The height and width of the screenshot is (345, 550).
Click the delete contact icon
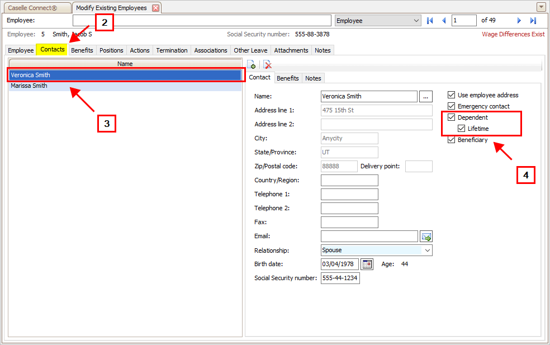[267, 64]
